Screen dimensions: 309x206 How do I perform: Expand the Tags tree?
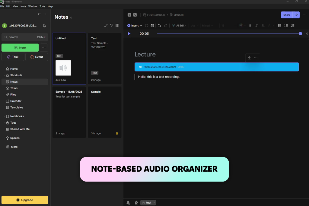coord(4,123)
